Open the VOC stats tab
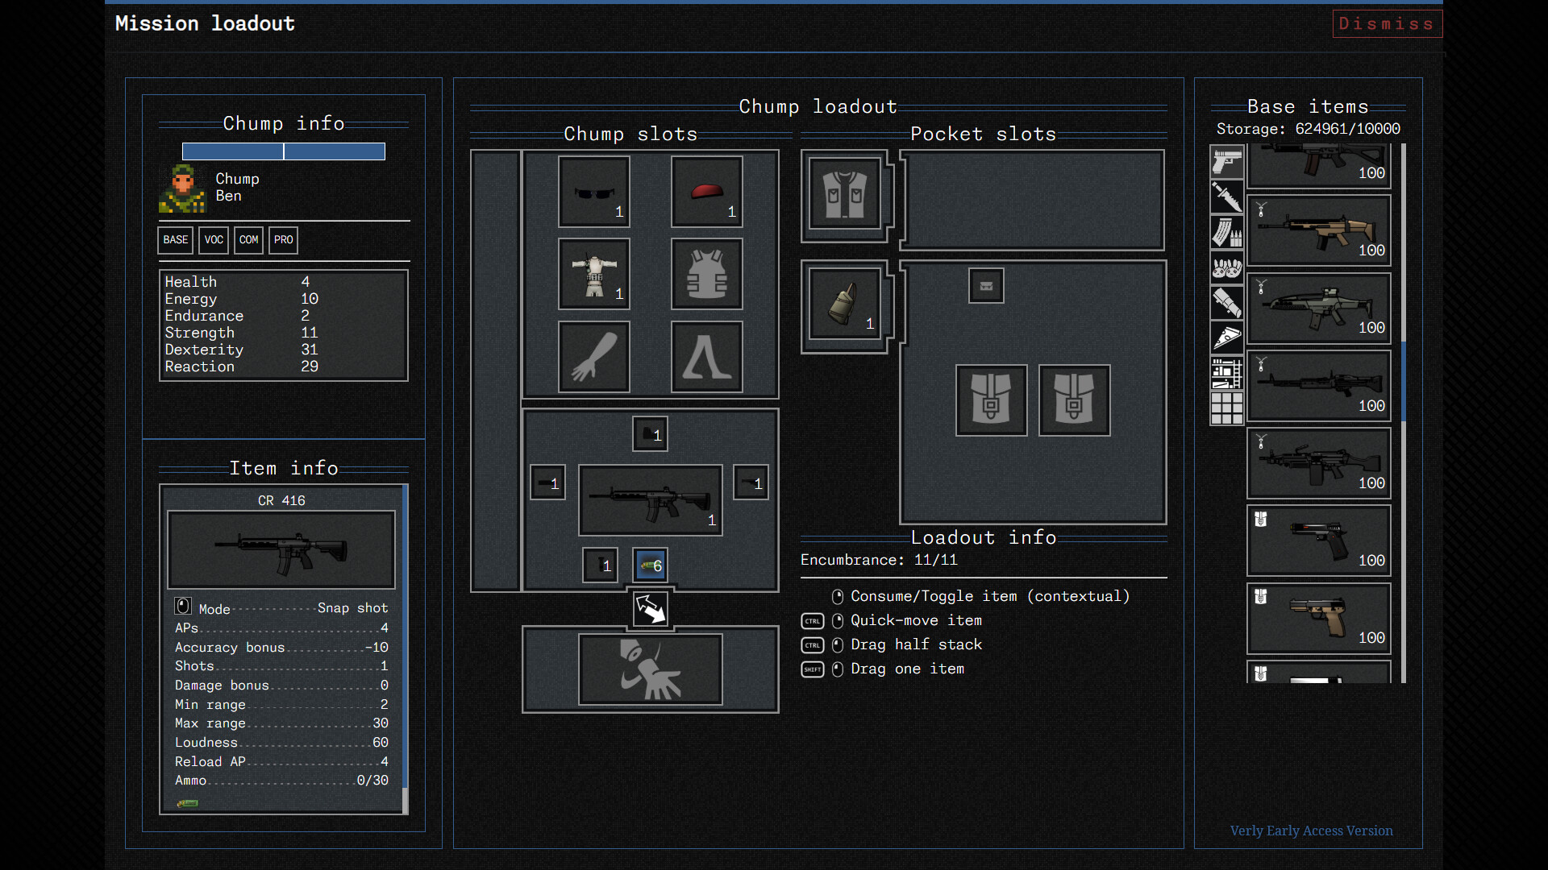The image size is (1548, 870). point(214,240)
